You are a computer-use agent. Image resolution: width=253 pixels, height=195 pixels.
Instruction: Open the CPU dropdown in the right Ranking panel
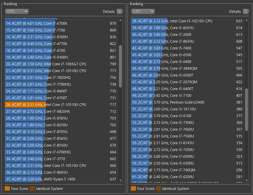tap(143, 12)
